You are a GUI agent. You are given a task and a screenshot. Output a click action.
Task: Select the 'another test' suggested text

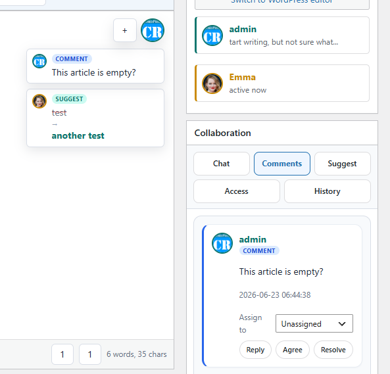tap(78, 135)
